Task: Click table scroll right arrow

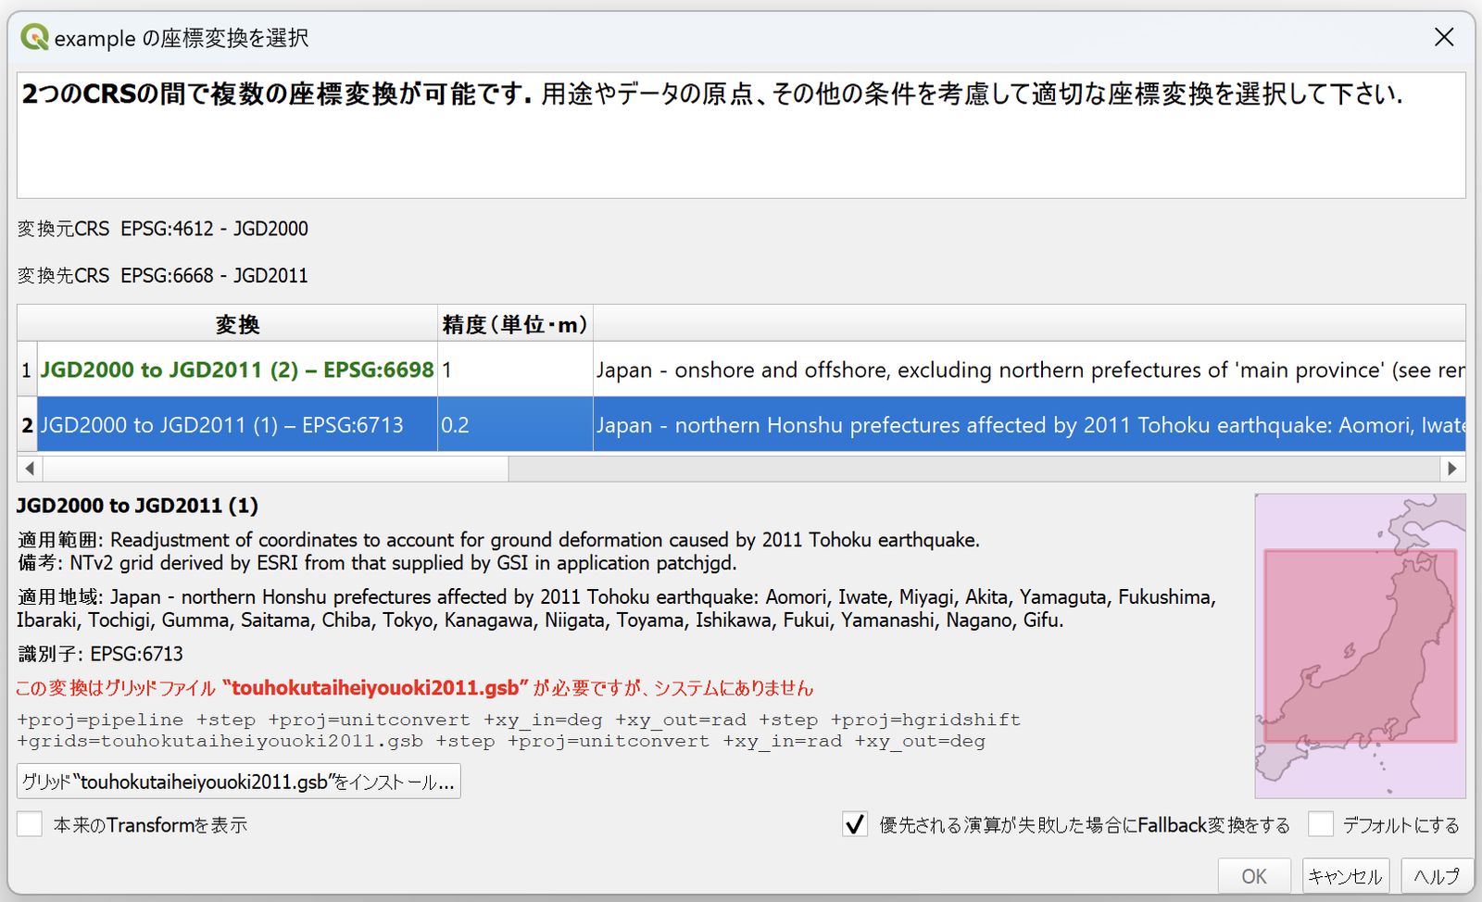Action: coord(1452,469)
